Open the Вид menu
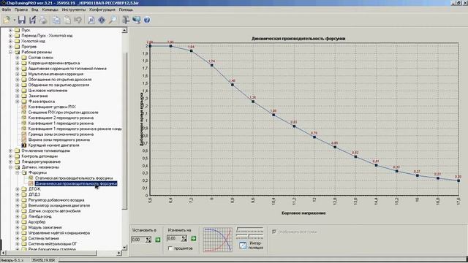The image size is (468, 263). [34, 9]
